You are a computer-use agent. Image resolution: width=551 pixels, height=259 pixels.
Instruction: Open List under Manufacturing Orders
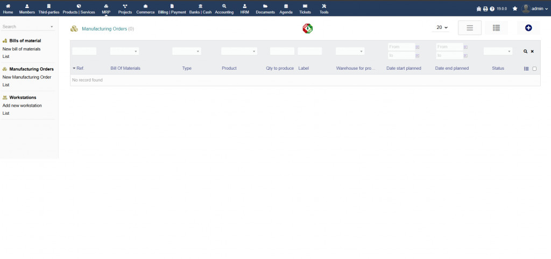pos(5,85)
